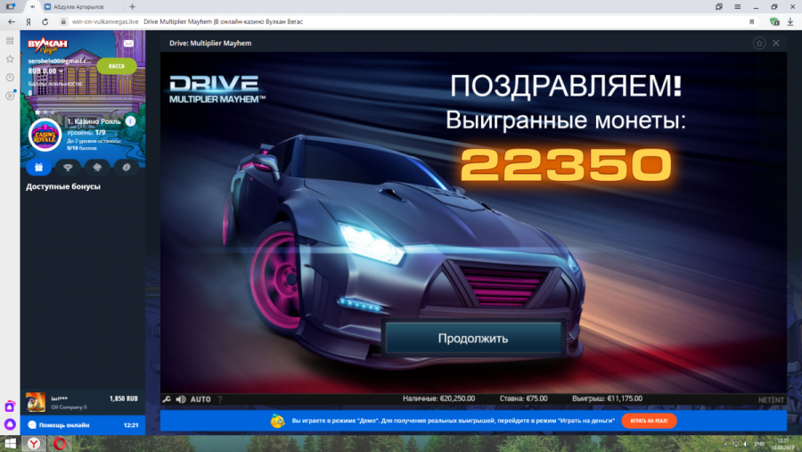802x452 pixels.
Task: Expand the RUB 0.00 balance dropdown
Action: point(45,71)
